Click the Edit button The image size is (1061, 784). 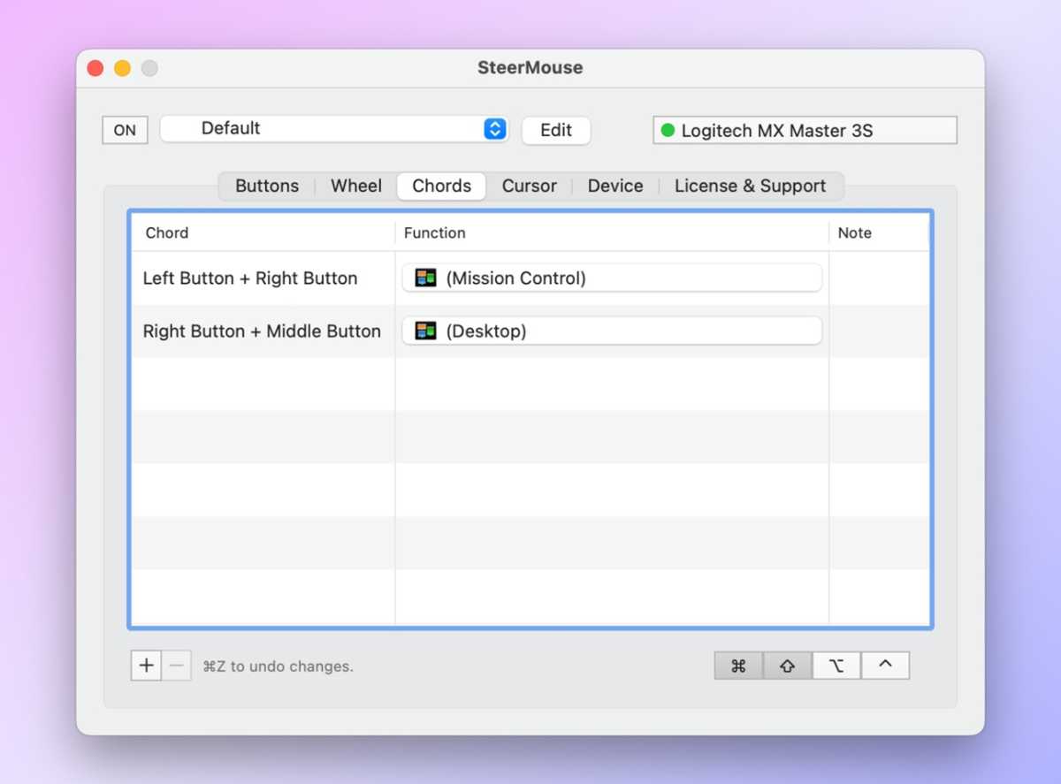(555, 130)
